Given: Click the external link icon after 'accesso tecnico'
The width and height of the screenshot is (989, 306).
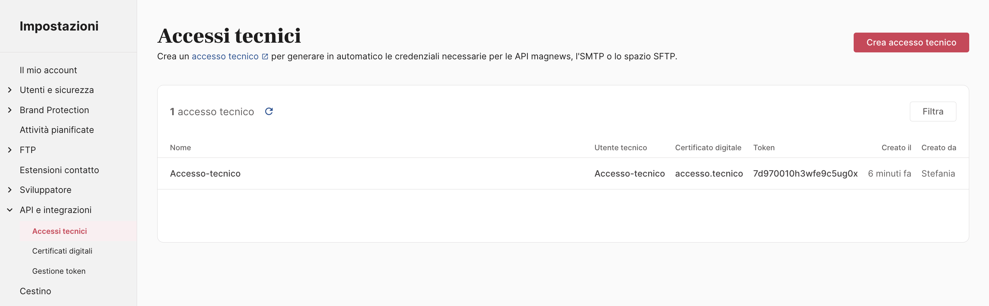Looking at the screenshot, I should (265, 57).
